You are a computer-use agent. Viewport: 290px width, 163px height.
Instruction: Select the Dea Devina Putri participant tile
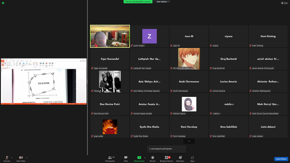pyautogui.click(x=110, y=104)
